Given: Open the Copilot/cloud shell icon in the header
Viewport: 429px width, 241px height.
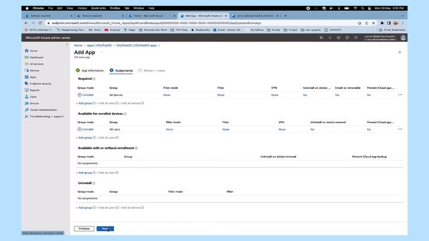Looking at the screenshot, I should pyautogui.click(x=321, y=37).
